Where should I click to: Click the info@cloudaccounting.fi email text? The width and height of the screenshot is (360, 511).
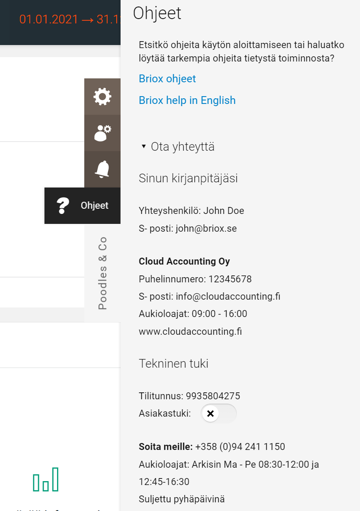[228, 296]
